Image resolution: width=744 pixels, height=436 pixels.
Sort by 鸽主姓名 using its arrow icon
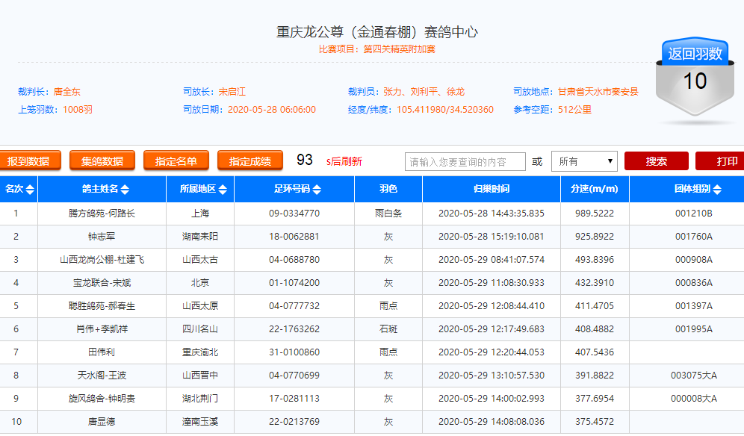tap(125, 190)
